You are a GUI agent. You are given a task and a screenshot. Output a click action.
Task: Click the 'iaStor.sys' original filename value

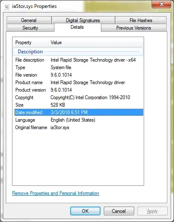60,127
